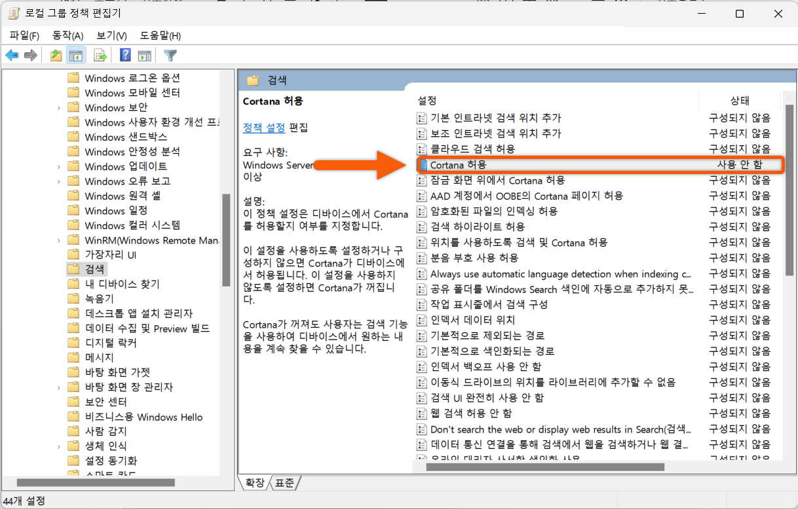
Task: Select the 검색 folder in the tree
Action: pyautogui.click(x=96, y=268)
